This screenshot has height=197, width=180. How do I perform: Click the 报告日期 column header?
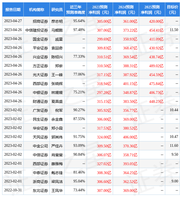[x=13, y=9]
